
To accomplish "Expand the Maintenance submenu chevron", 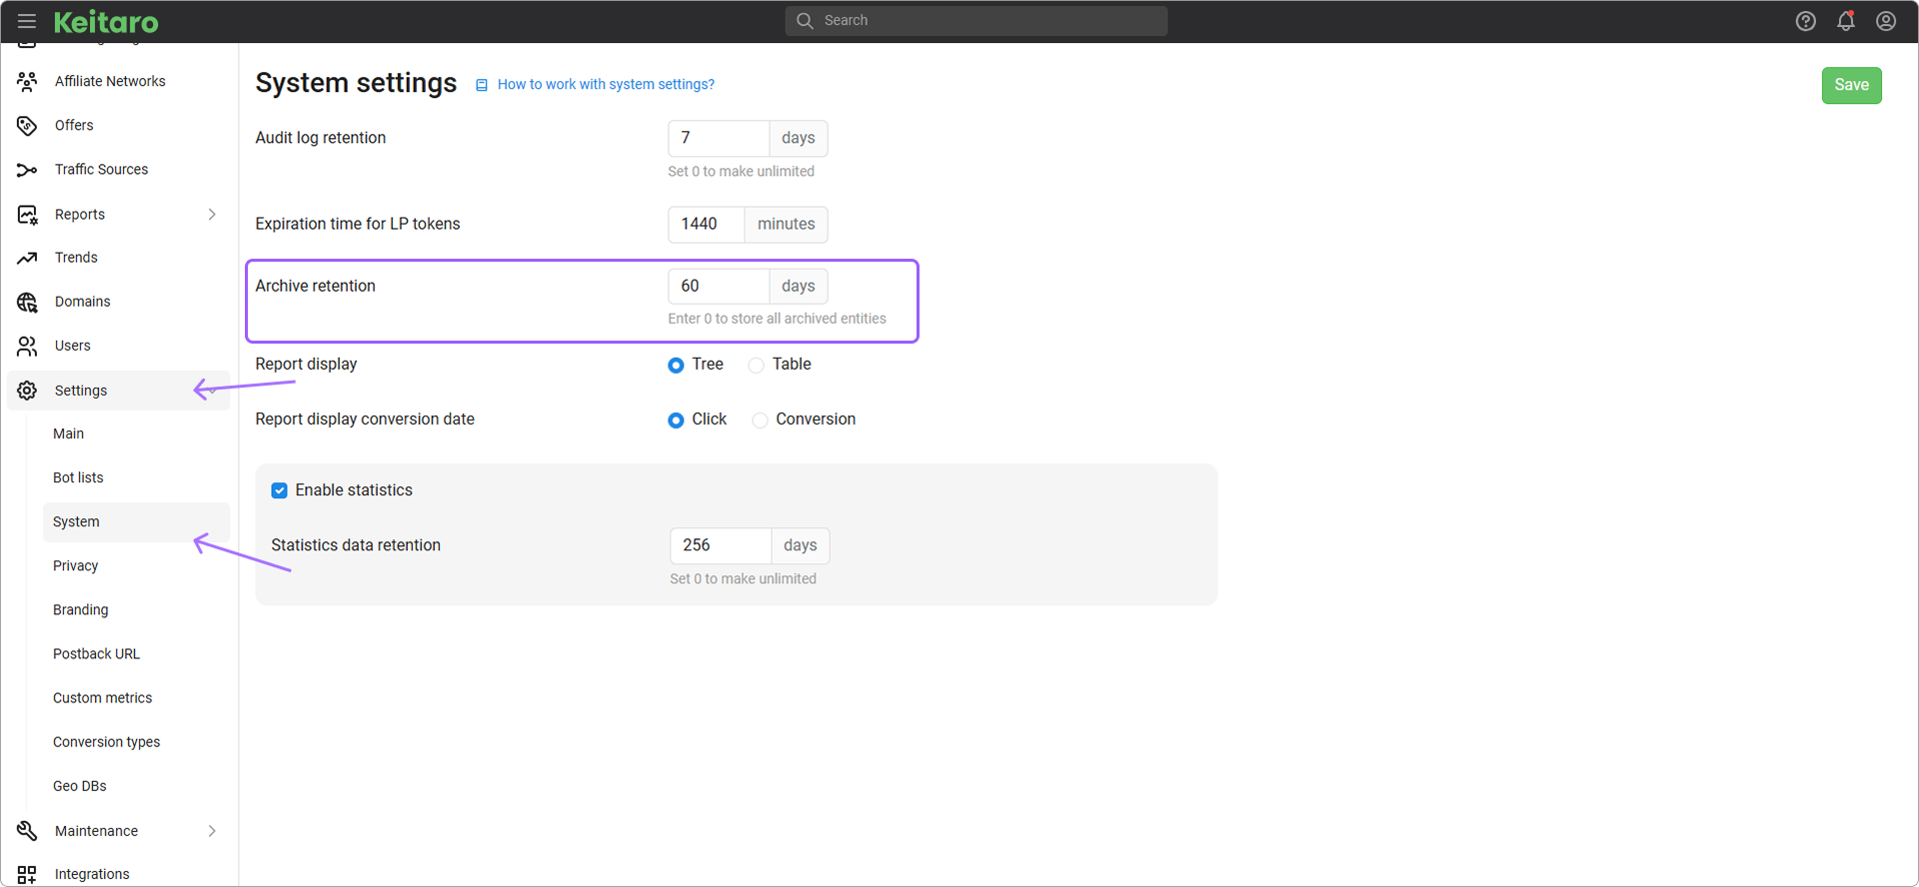I will [212, 831].
